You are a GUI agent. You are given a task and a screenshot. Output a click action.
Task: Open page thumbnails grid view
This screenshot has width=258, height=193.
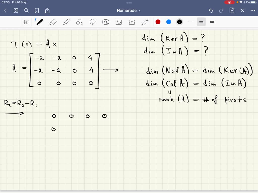16,11
